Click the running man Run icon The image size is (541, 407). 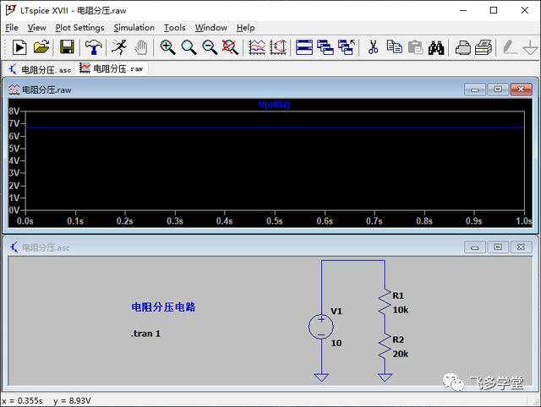(119, 47)
